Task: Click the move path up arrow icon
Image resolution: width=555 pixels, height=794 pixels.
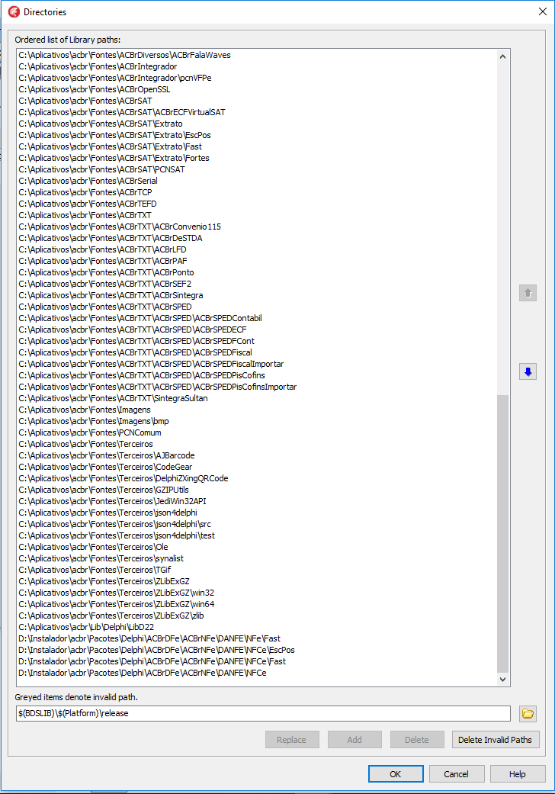Action: [528, 293]
